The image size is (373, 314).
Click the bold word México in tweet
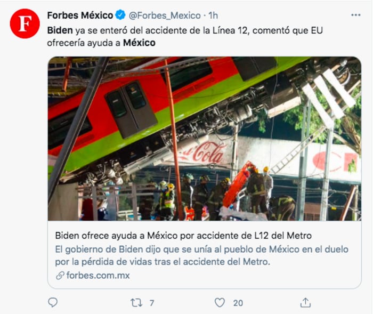coord(139,43)
